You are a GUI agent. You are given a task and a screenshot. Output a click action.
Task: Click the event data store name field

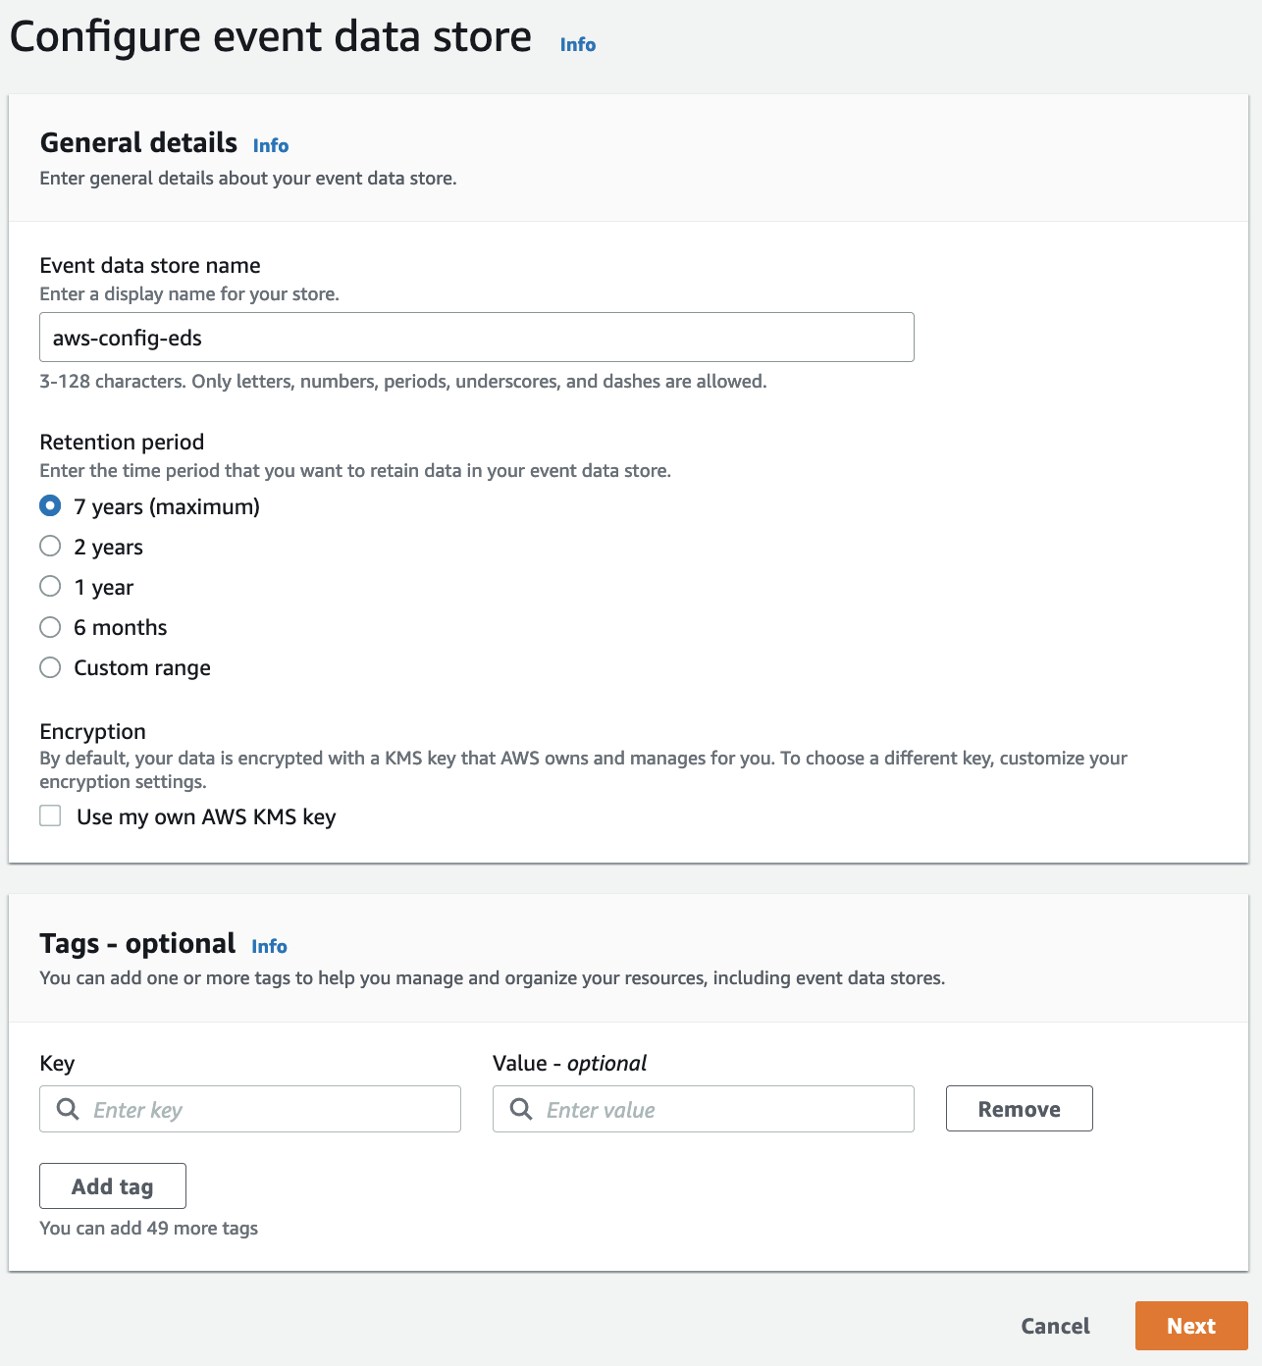476,337
